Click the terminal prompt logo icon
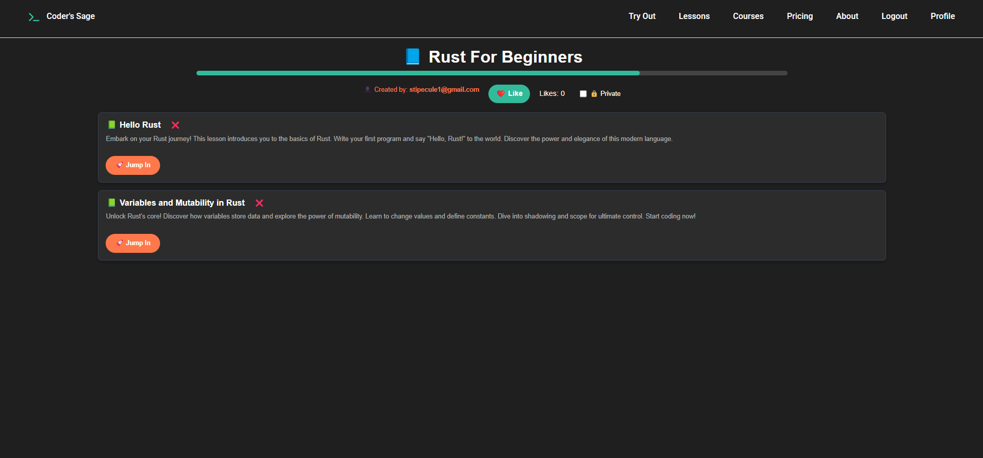The height and width of the screenshot is (458, 983). 34,17
